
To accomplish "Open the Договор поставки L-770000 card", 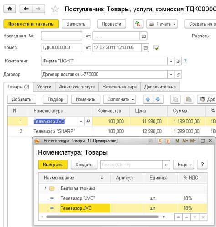I will point(178,74).
